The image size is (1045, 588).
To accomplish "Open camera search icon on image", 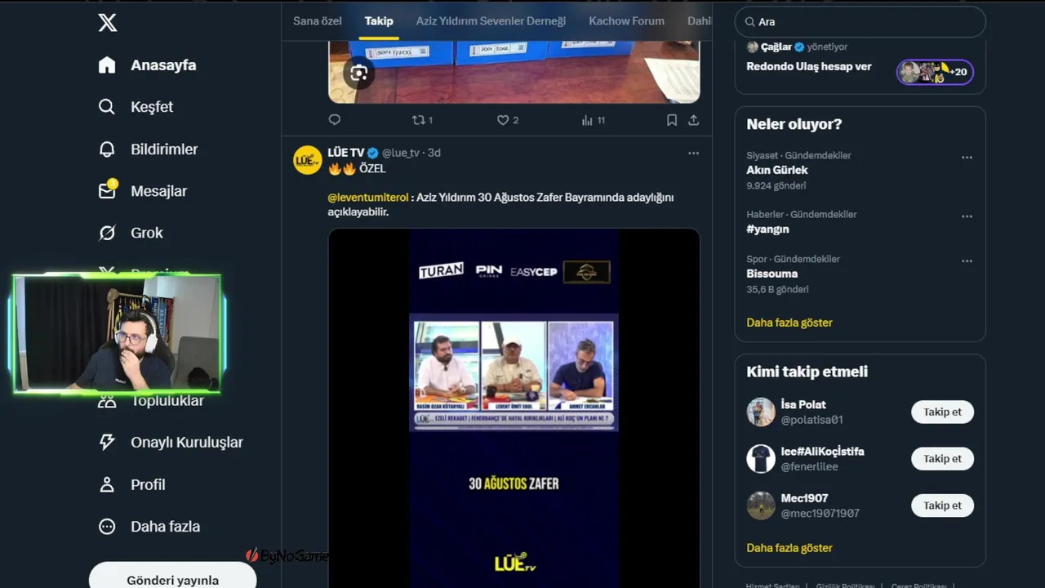I will [358, 73].
